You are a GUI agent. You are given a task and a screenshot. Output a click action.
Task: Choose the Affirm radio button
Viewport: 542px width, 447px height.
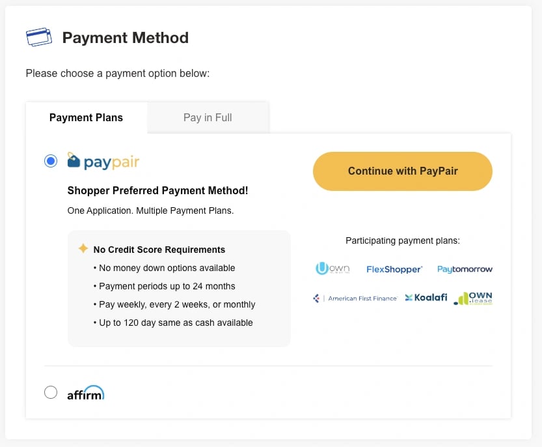point(51,392)
